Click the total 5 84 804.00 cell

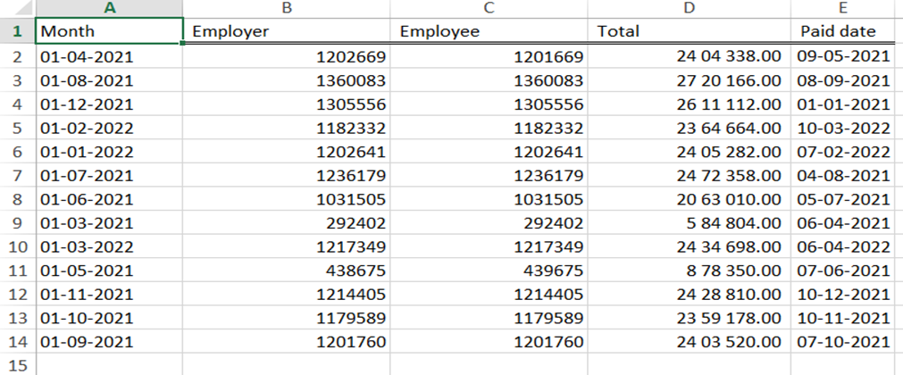coord(690,221)
